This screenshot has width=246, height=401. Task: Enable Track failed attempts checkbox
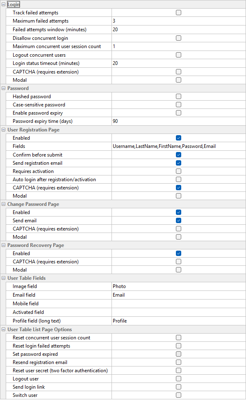(178, 13)
